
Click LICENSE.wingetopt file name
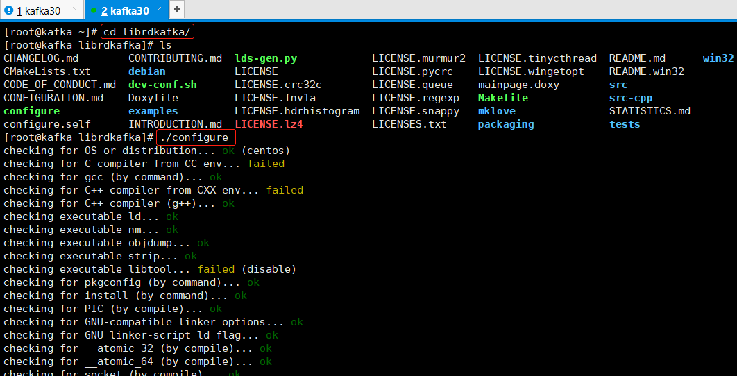click(531, 71)
